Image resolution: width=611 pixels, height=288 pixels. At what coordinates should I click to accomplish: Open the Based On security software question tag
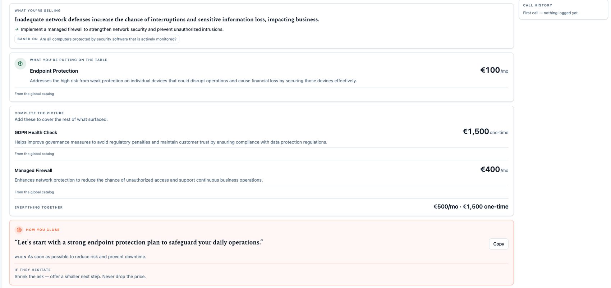coord(97,39)
